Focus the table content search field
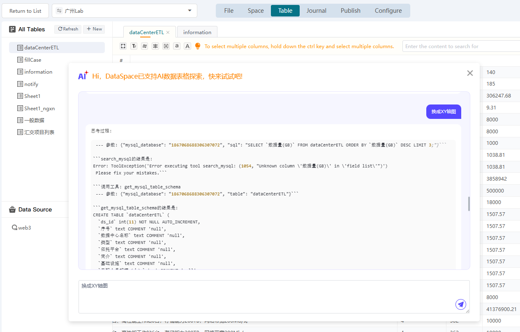 click(x=461, y=46)
